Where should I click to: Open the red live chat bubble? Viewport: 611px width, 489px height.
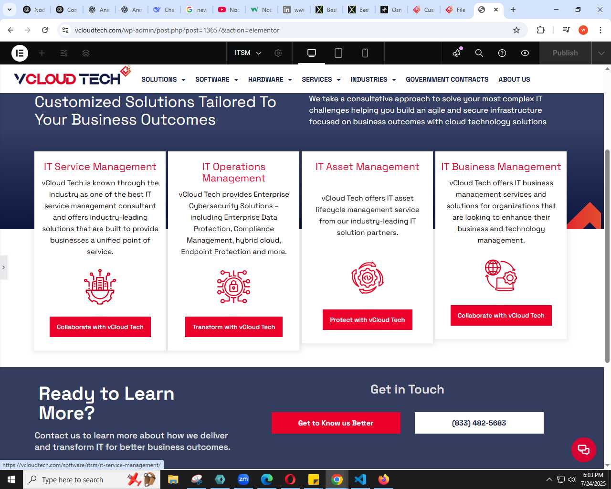coord(584,450)
